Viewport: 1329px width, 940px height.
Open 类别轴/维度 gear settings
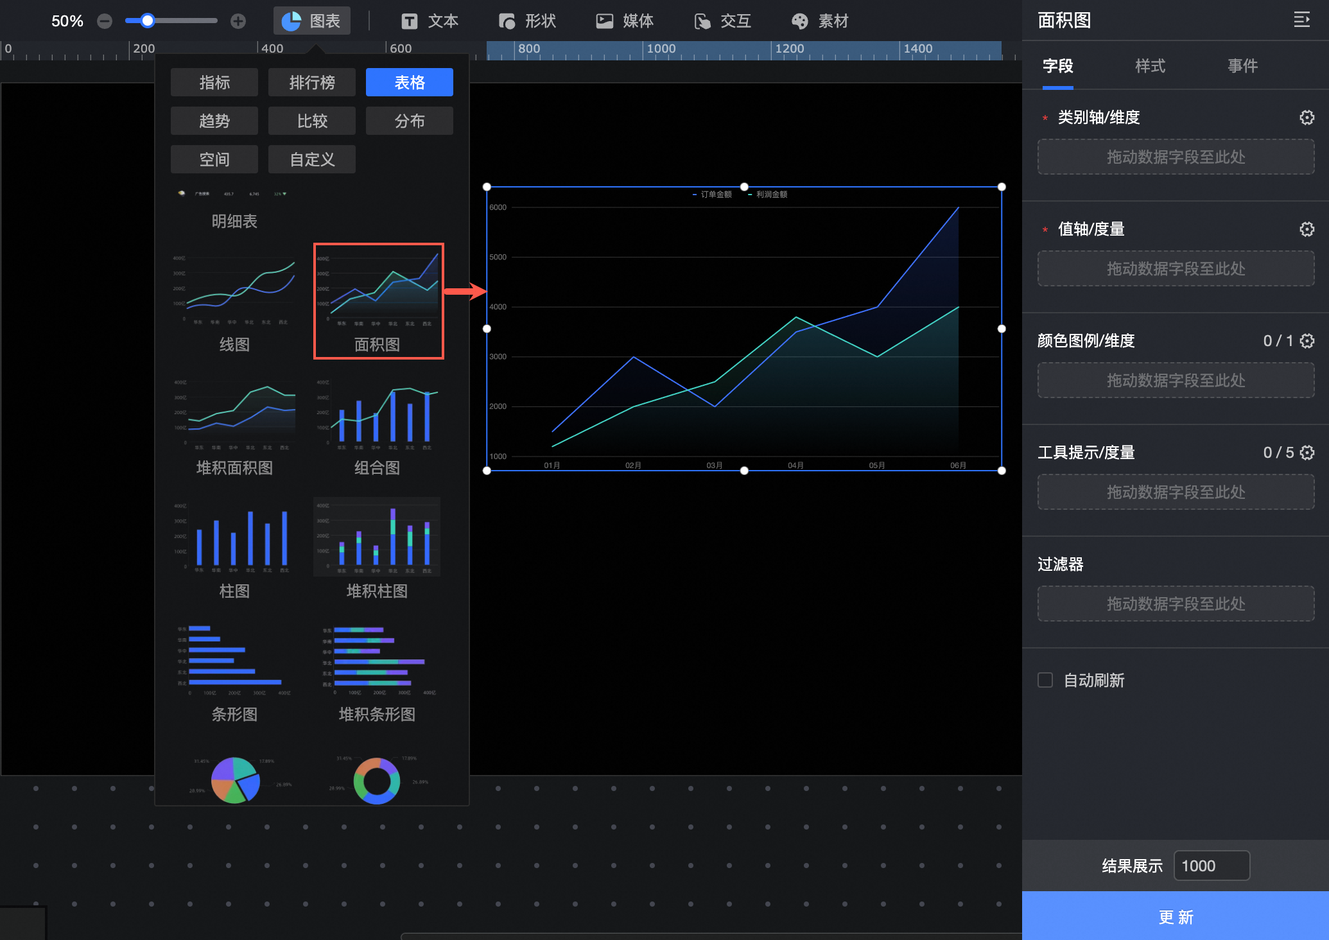click(1307, 118)
